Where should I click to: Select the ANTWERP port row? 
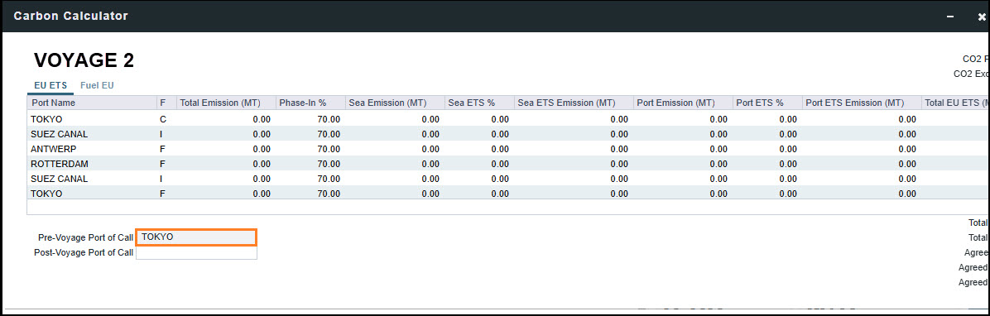tap(508, 149)
